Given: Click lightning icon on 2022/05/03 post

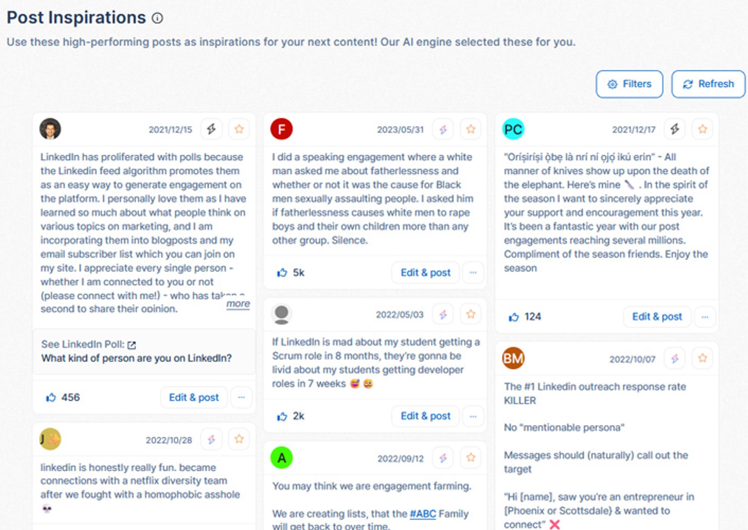Looking at the screenshot, I should tap(443, 314).
